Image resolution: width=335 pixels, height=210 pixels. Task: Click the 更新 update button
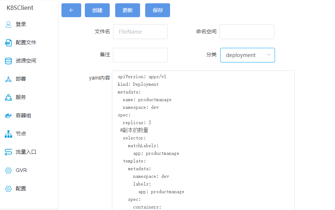[128, 10]
